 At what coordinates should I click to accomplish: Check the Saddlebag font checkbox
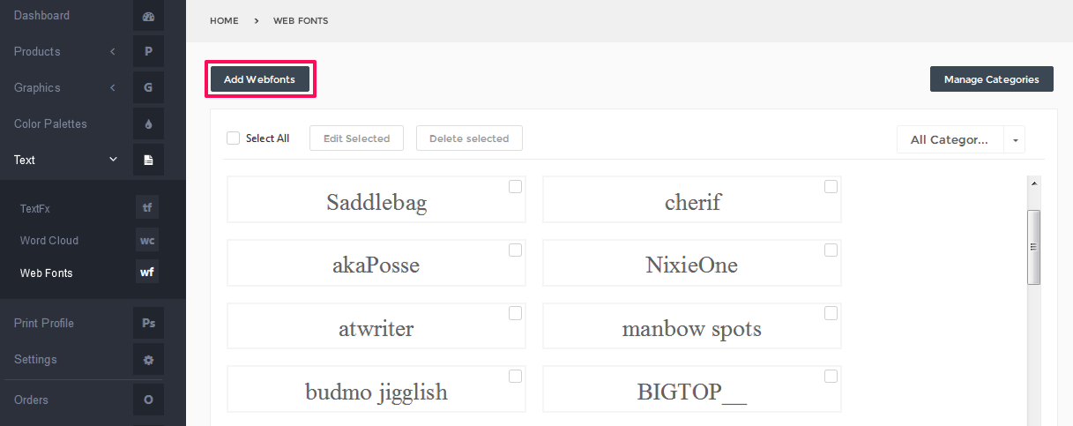515,187
